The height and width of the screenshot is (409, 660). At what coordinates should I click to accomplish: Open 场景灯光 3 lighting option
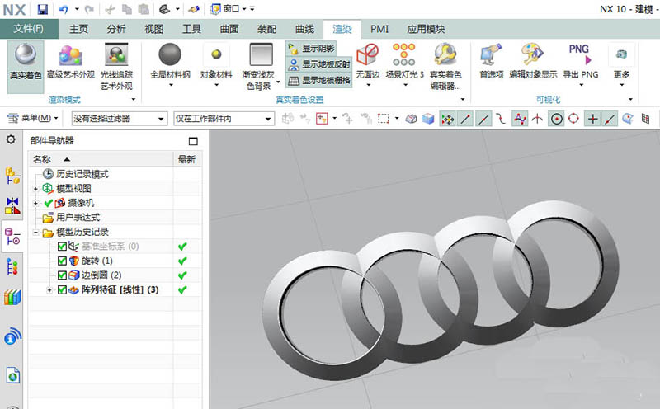point(404,63)
